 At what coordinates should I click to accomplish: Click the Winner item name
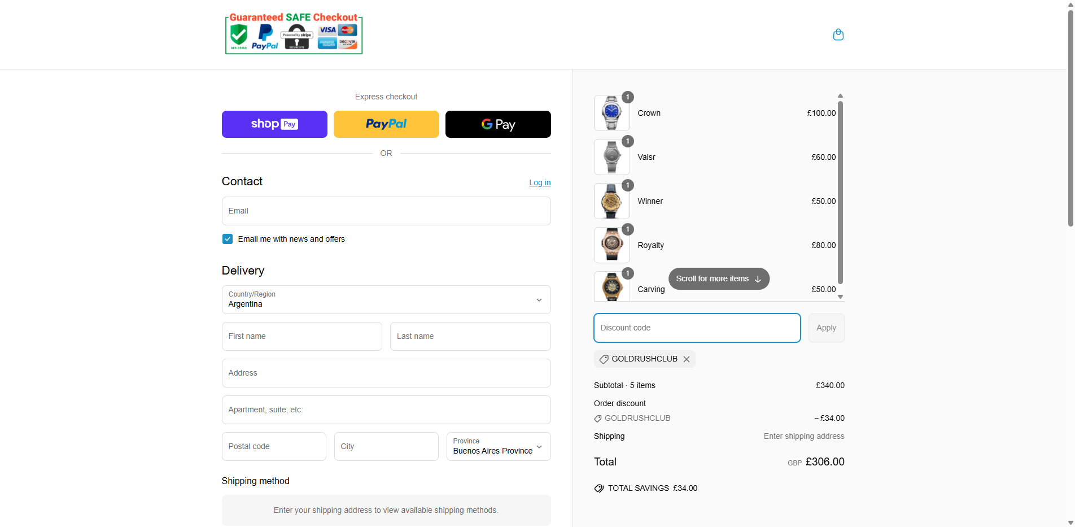coord(650,201)
